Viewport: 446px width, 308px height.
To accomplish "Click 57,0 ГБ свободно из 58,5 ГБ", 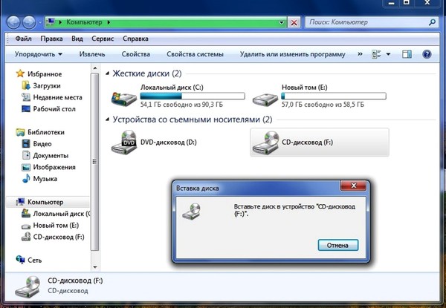I will 323,105.
